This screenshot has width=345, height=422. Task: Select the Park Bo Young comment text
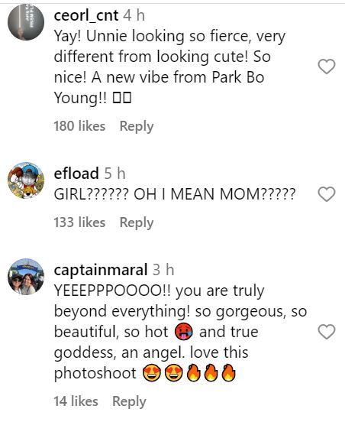pyautogui.click(x=169, y=67)
